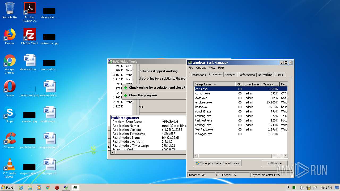Open Task Manager File menu
This screenshot has height=191, width=340.
pyautogui.click(x=191, y=68)
